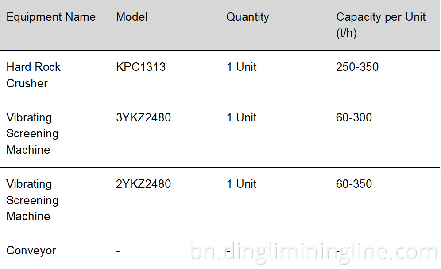
Task: Select the 250-350 capacity value
Action: coord(357,67)
